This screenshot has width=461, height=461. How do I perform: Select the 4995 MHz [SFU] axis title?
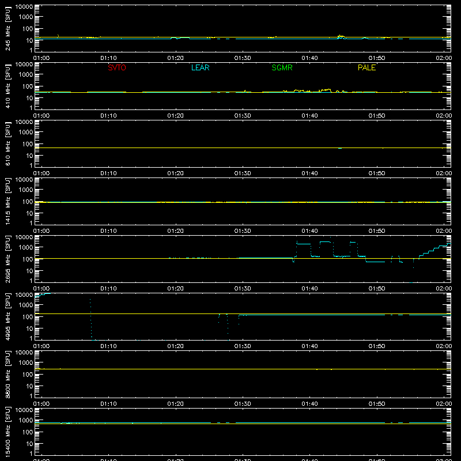pyautogui.click(x=7, y=316)
